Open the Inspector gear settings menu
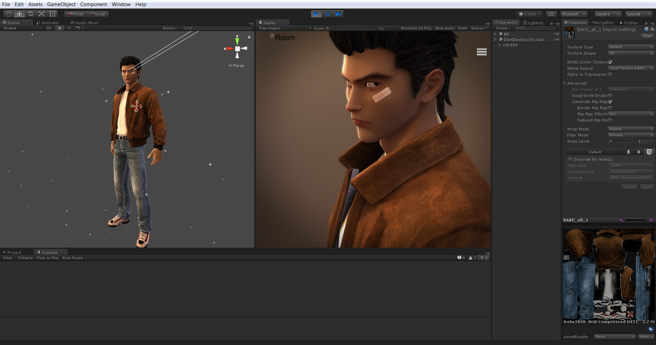Image resolution: width=656 pixels, height=345 pixels. click(652, 29)
